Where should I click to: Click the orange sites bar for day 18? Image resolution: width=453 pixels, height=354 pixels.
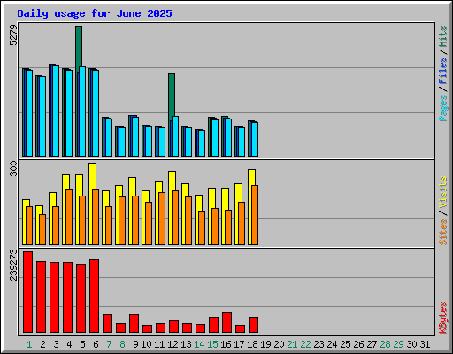coord(255,215)
